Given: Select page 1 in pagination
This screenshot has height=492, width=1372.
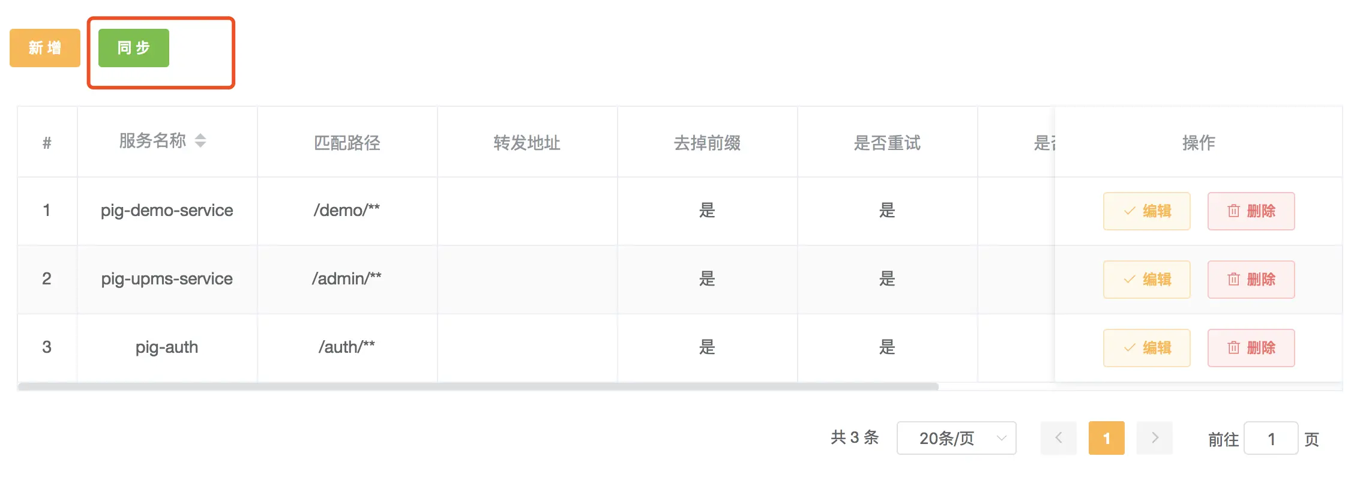Looking at the screenshot, I should tap(1106, 439).
